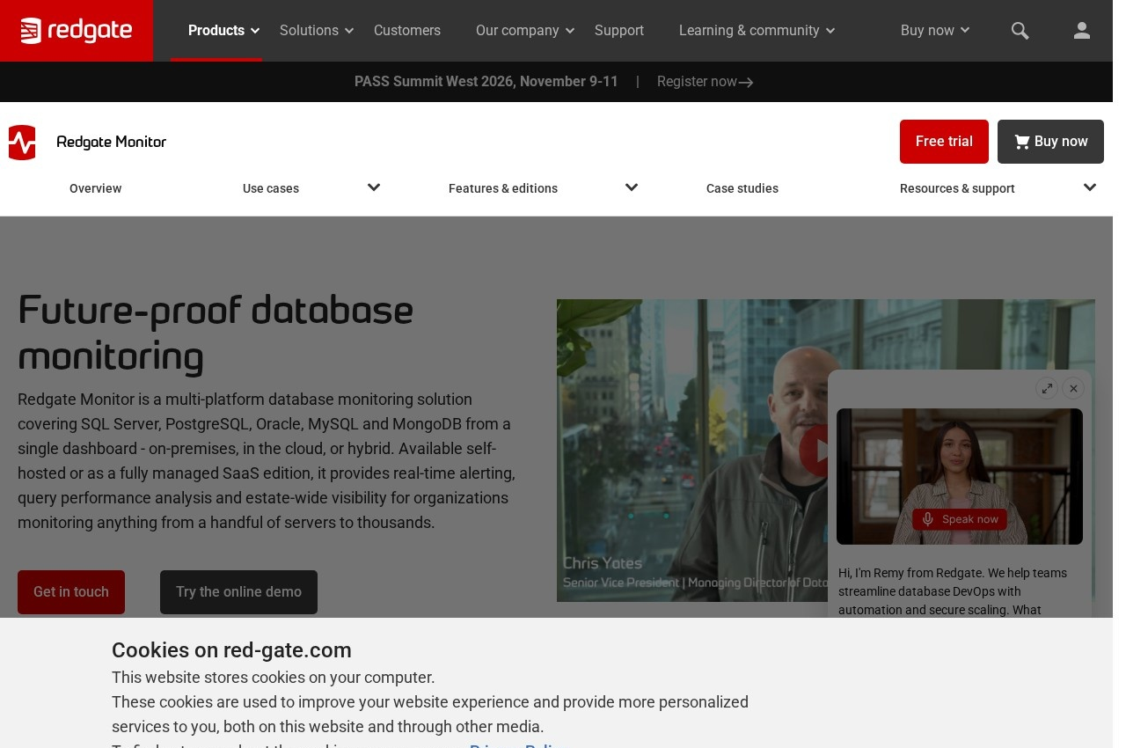Open the search magnifier icon
Image resolution: width=1126 pixels, height=748 pixels.
(1020, 31)
